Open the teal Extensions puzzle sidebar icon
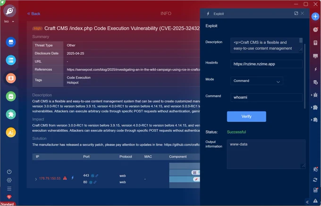 11,114
